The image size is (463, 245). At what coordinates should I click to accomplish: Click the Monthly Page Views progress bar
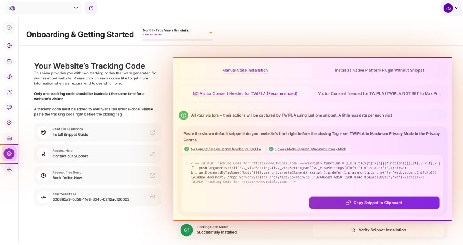(x=177, y=39)
